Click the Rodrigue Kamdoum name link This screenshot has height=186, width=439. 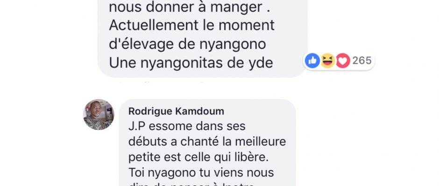[176, 111]
